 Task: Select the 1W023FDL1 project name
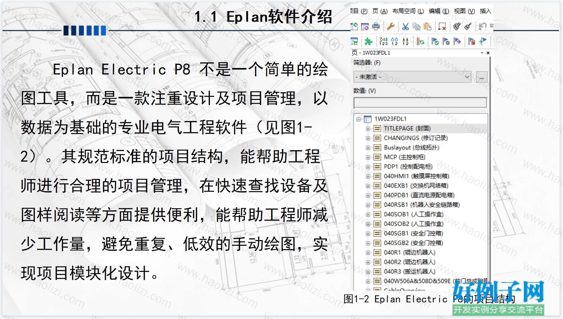point(390,119)
